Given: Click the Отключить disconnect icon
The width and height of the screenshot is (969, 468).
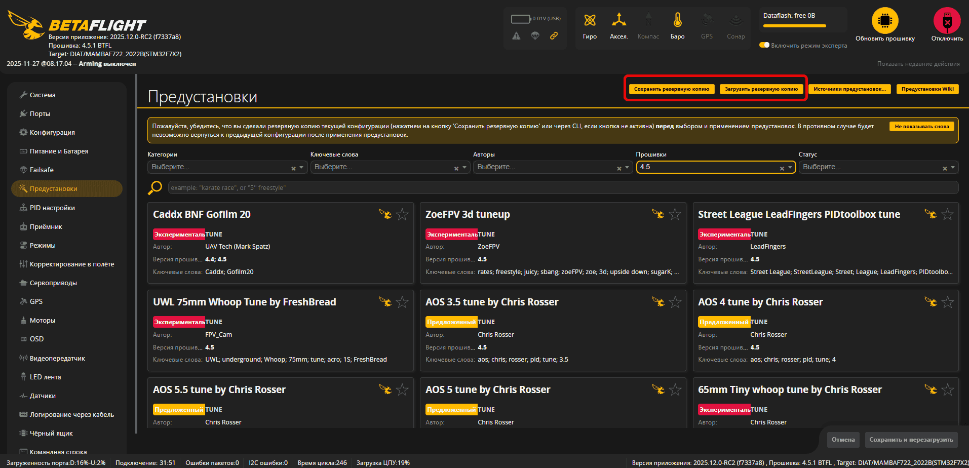Looking at the screenshot, I should 946,21.
